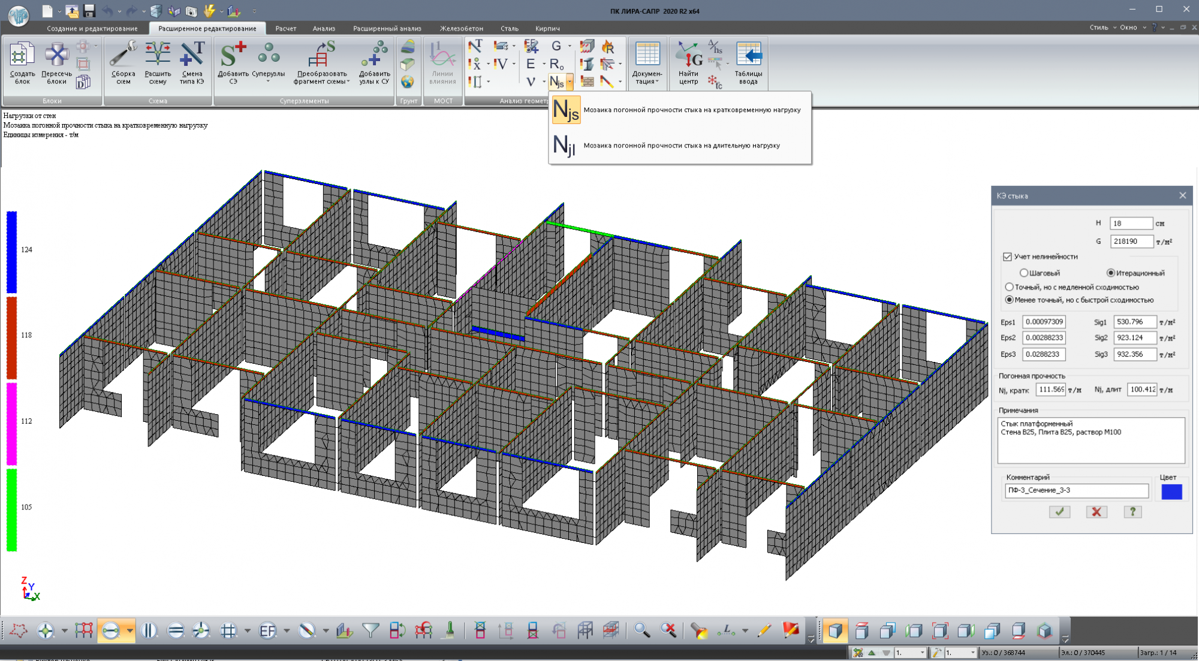Expand the Njs mosaic dropdown arrow
The image size is (1199, 661).
pyautogui.click(x=570, y=82)
